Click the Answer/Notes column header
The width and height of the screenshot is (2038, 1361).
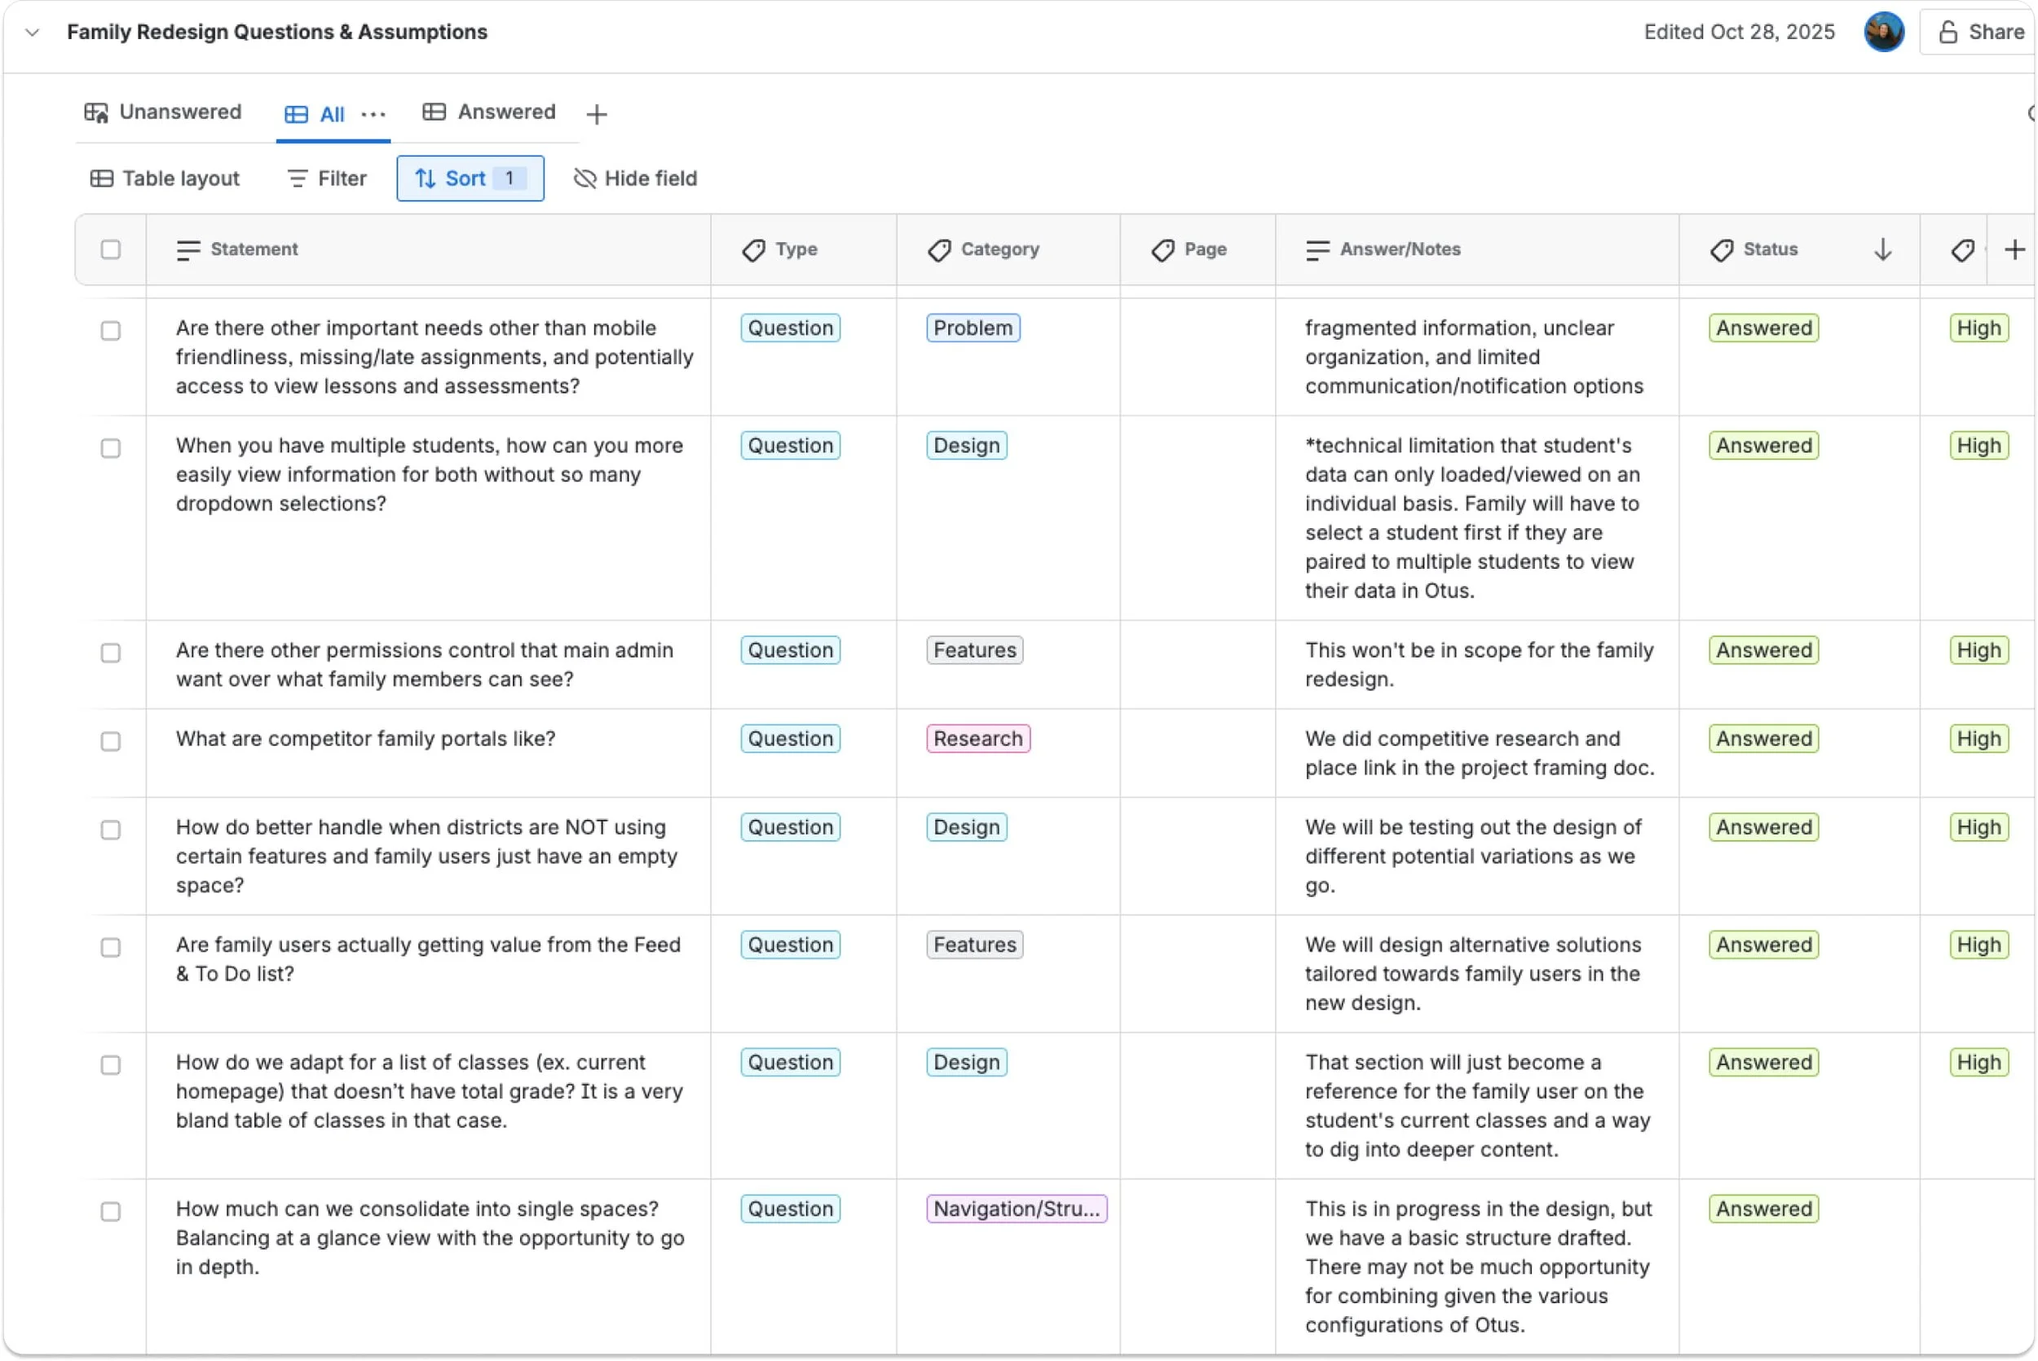click(x=1398, y=250)
